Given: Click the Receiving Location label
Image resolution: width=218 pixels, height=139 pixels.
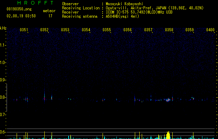Looking at the screenshot, I should (x=81, y=8).
